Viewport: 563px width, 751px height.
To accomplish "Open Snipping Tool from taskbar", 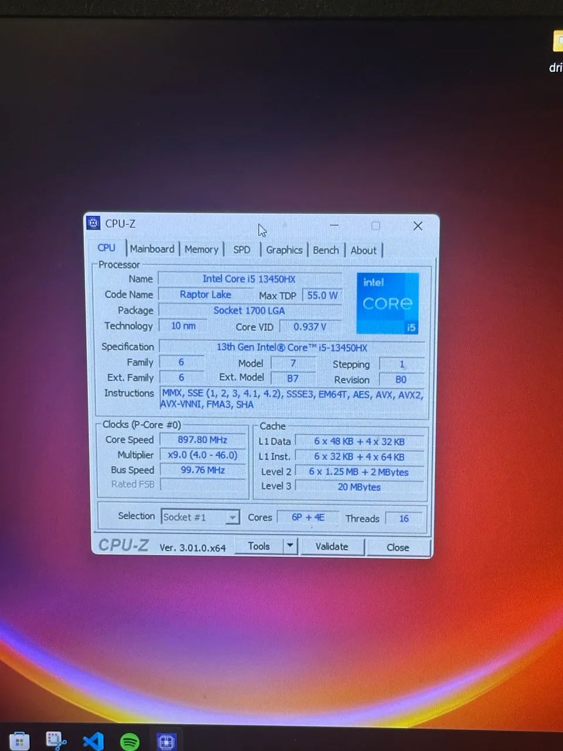I will pos(56,741).
